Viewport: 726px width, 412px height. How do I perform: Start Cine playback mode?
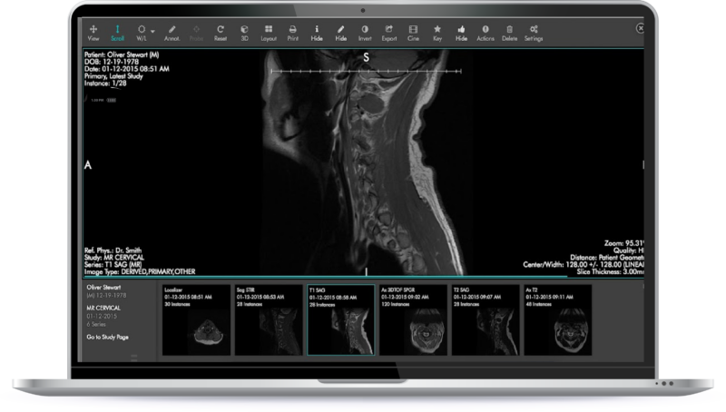pyautogui.click(x=413, y=33)
